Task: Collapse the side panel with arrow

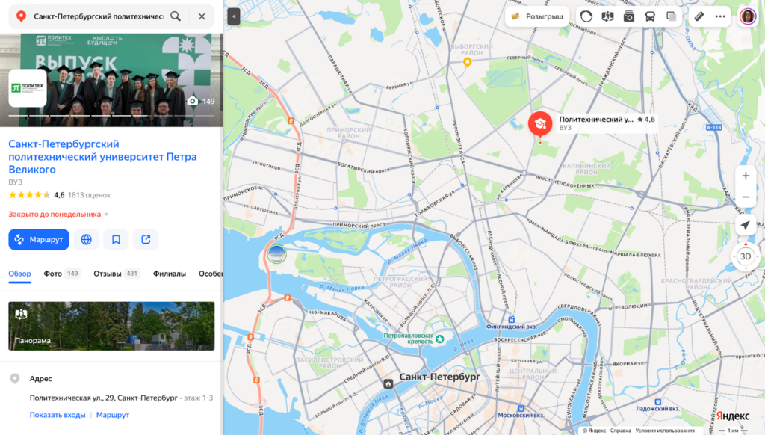Action: pyautogui.click(x=234, y=16)
